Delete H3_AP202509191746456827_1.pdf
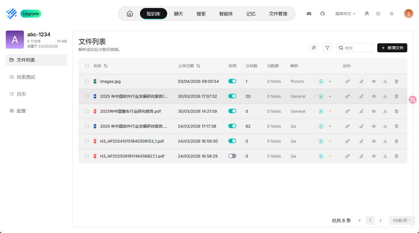 point(396,156)
